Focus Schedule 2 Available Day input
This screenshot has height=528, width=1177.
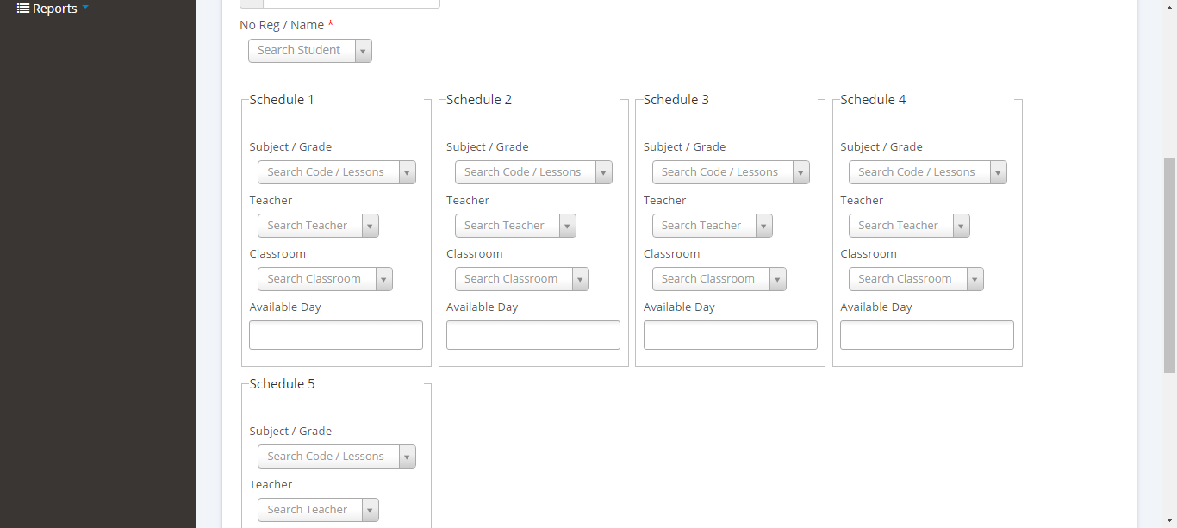click(532, 335)
